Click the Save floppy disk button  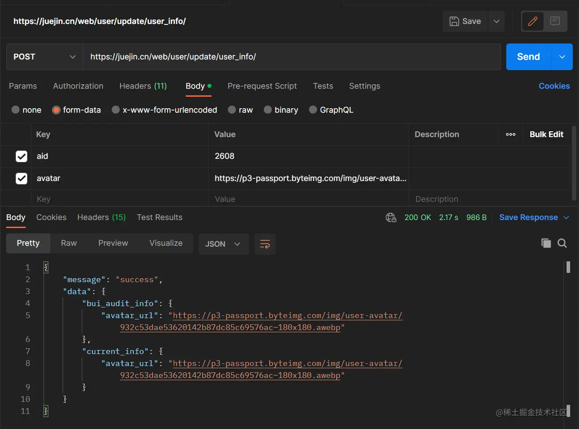(x=465, y=21)
